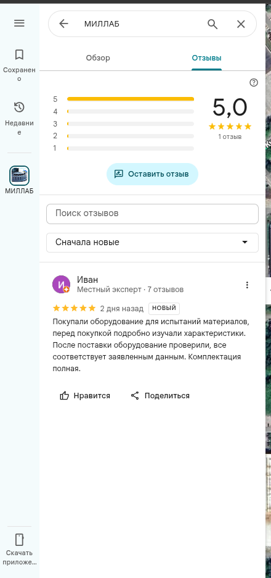Click the five-star rating on Иван's review
This screenshot has height=578, width=271.
coord(75,308)
